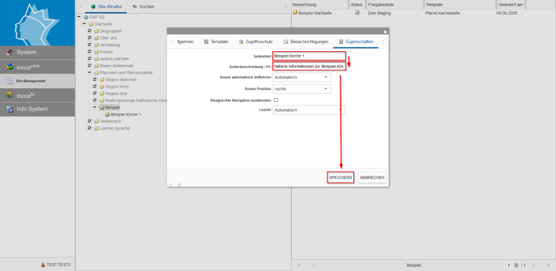Click the System icon in the sidebar
This screenshot has height=271, width=556.
(9, 52)
